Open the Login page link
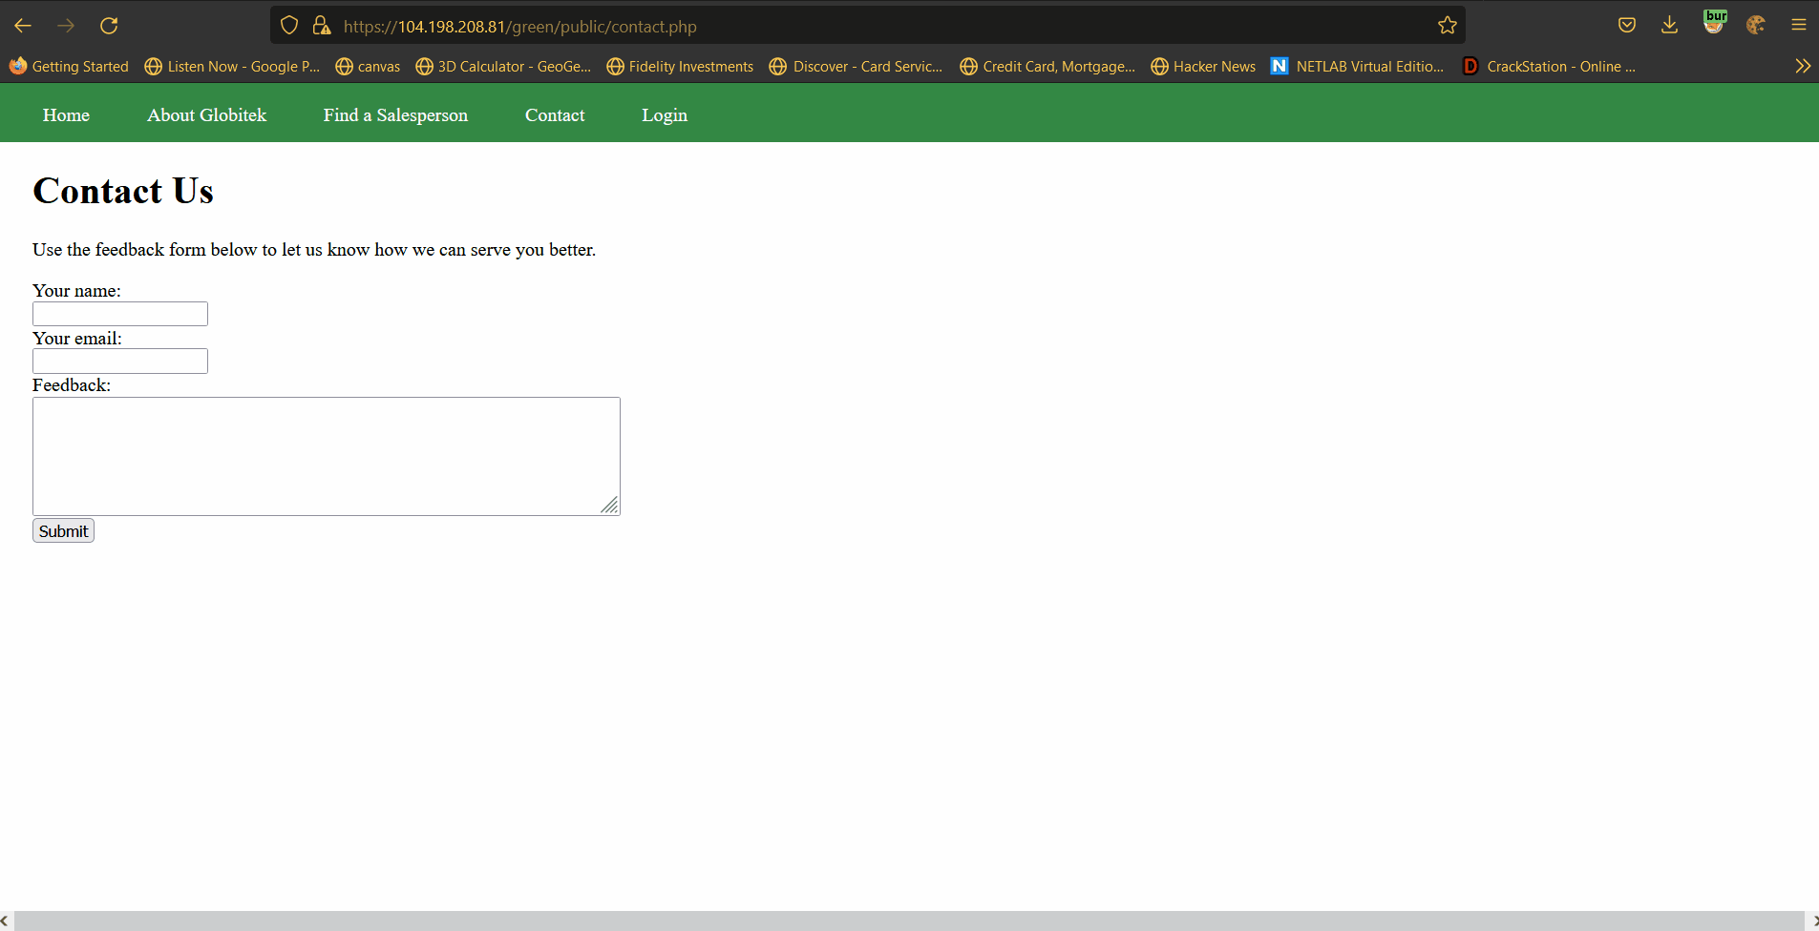Image resolution: width=1819 pixels, height=931 pixels. click(665, 115)
